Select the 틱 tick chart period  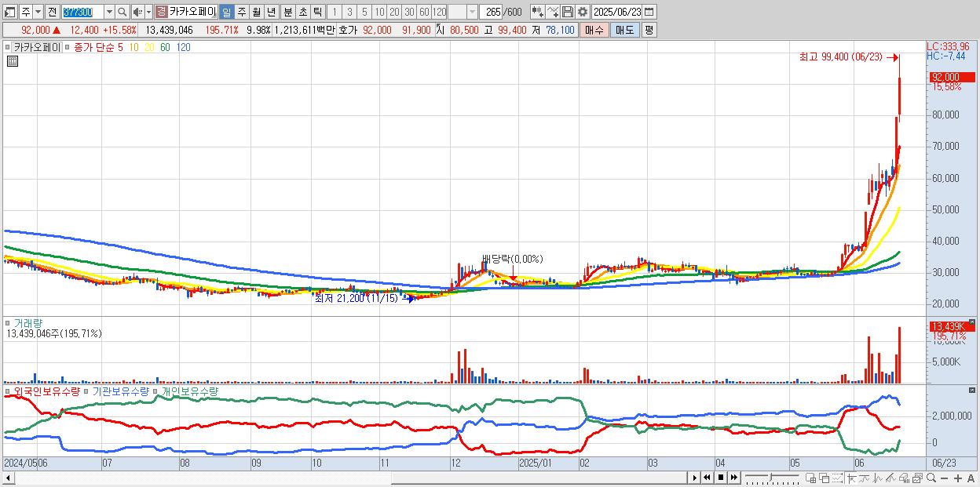tap(317, 12)
